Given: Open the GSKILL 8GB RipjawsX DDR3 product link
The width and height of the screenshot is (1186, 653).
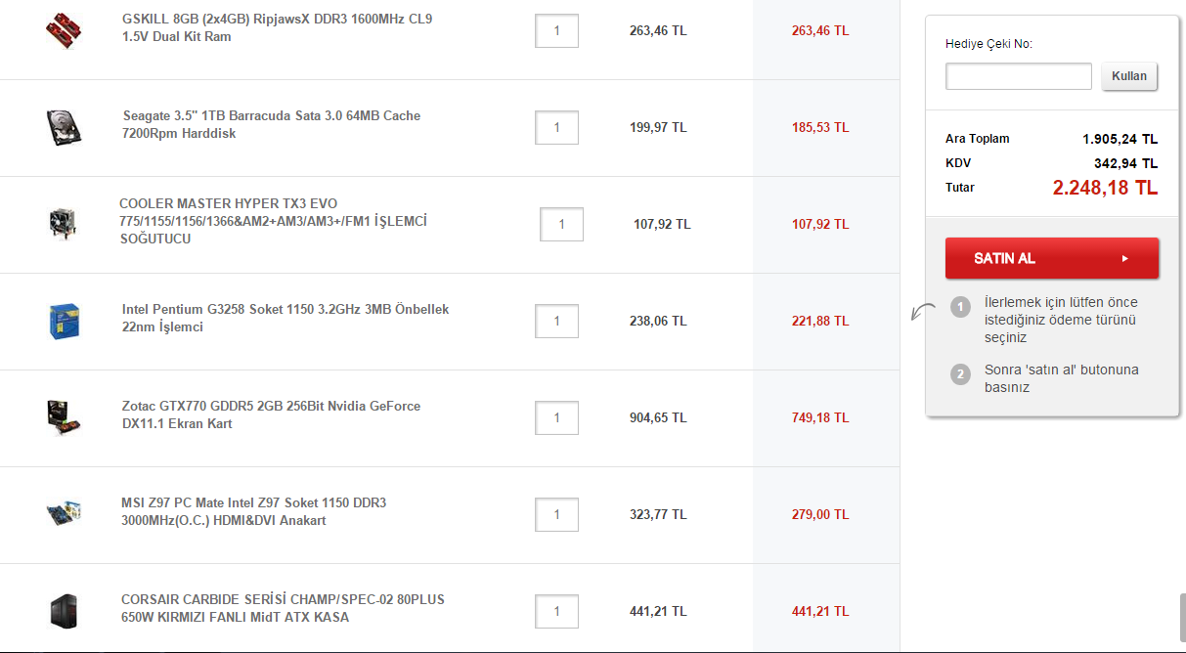Looking at the screenshot, I should (x=277, y=27).
